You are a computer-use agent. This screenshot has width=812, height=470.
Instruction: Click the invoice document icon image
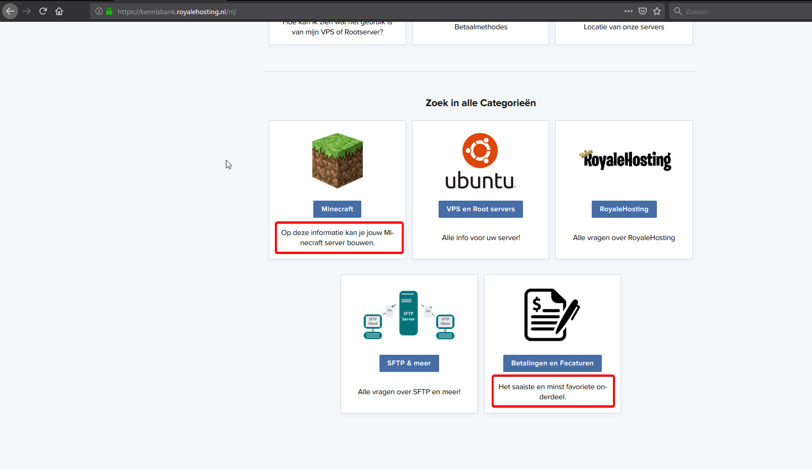(552, 315)
